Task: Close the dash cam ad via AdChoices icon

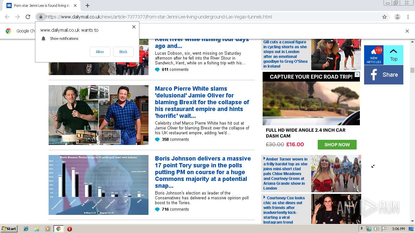Action: click(357, 75)
